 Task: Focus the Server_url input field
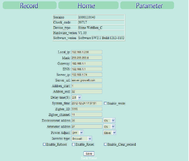coord(87,80)
